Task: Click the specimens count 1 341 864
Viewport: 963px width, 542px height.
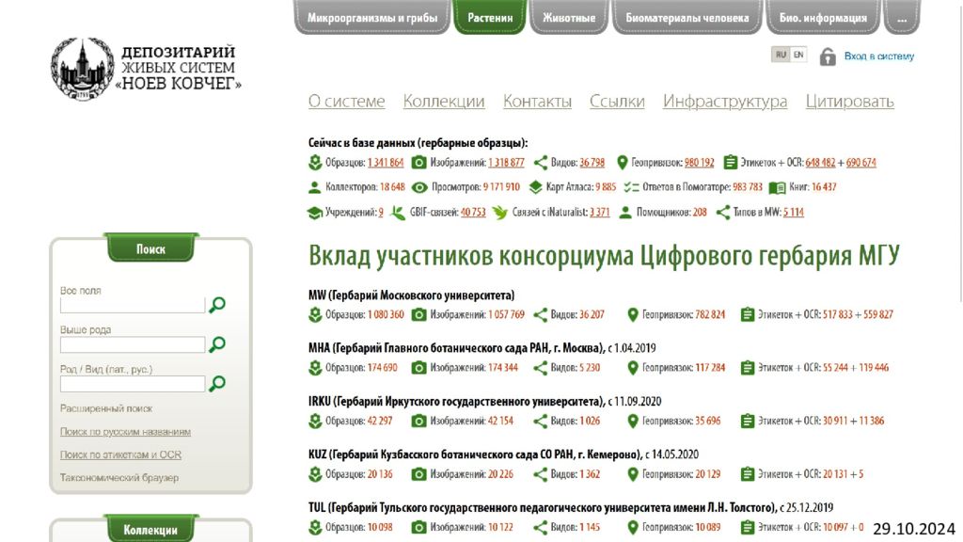Action: (x=385, y=163)
